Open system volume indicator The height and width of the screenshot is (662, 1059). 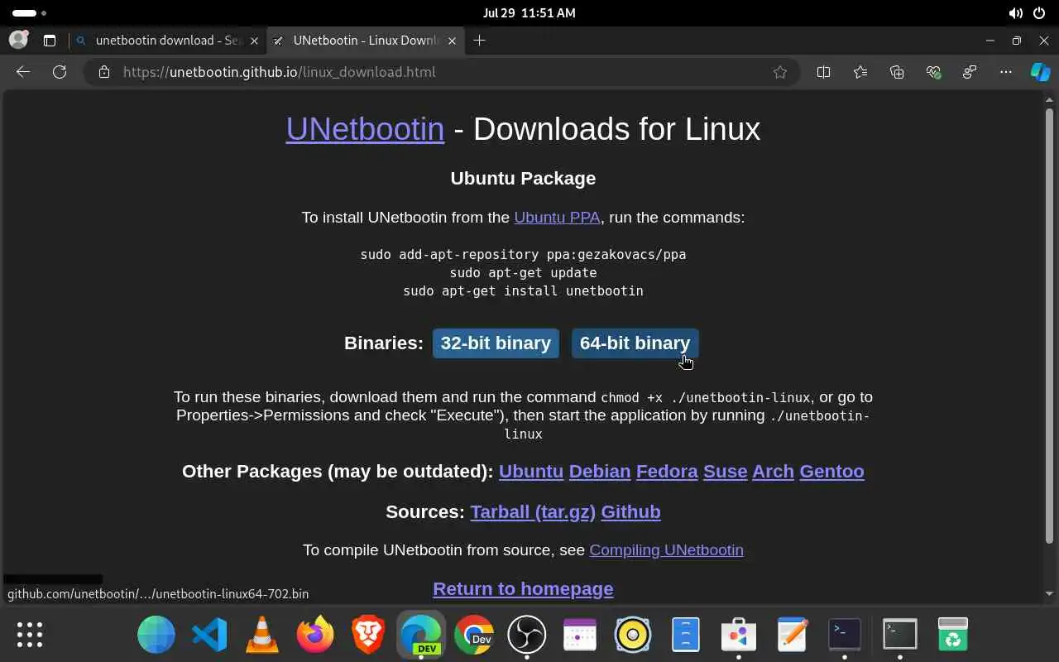pos(1015,13)
